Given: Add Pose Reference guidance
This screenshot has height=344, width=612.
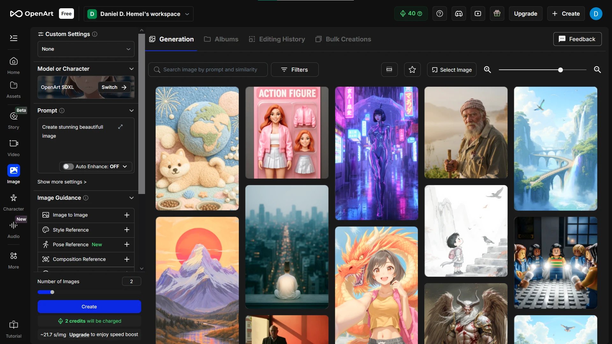Looking at the screenshot, I should [127, 244].
